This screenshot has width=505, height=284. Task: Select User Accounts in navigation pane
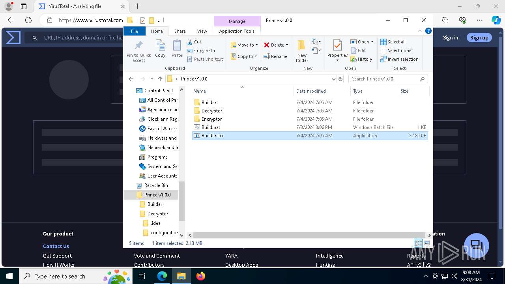pos(162,176)
